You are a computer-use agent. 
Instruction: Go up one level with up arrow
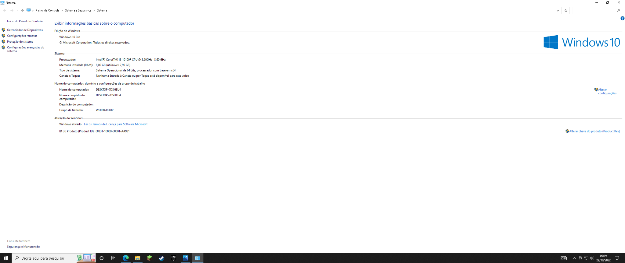[x=23, y=10]
